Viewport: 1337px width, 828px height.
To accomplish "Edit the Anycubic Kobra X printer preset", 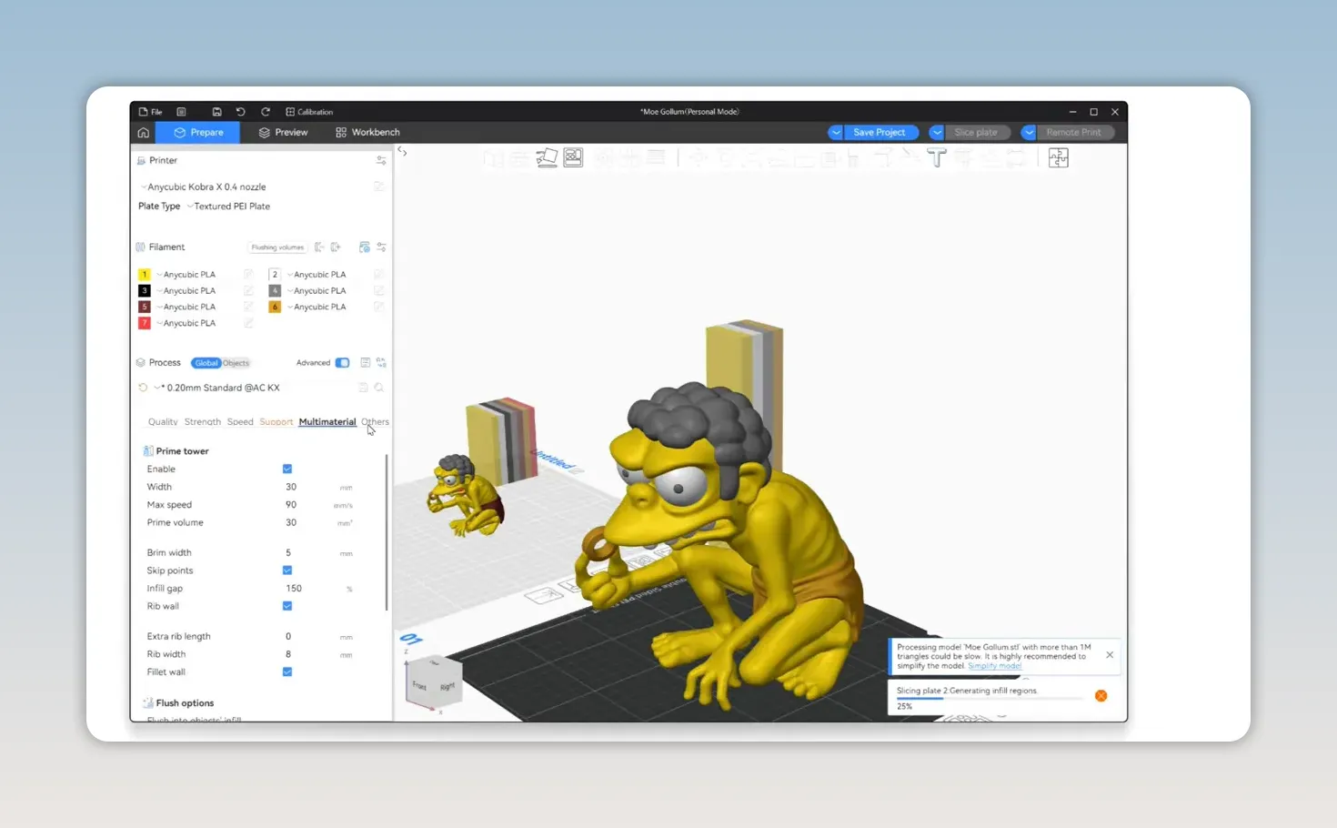I will [378, 187].
